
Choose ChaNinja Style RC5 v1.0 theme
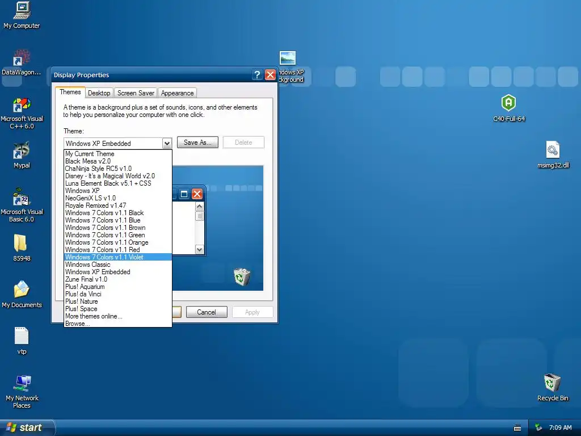pyautogui.click(x=118, y=168)
